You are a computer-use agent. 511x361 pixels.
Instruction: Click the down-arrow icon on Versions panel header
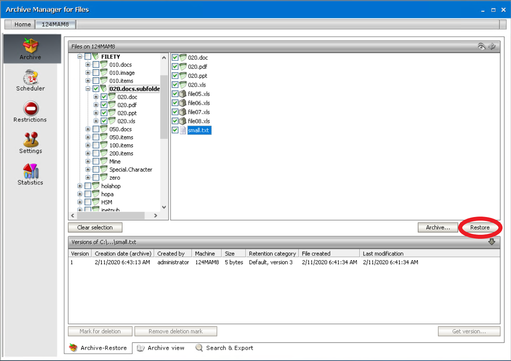pyautogui.click(x=492, y=242)
